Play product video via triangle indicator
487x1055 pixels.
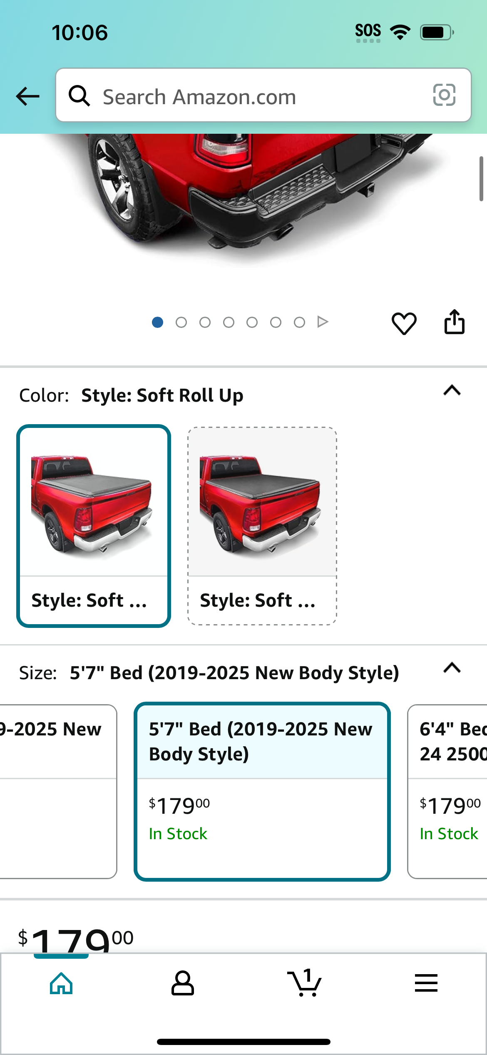[x=323, y=322]
